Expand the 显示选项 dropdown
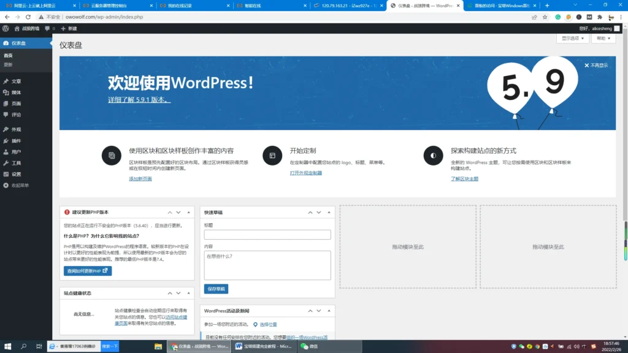 [573, 39]
